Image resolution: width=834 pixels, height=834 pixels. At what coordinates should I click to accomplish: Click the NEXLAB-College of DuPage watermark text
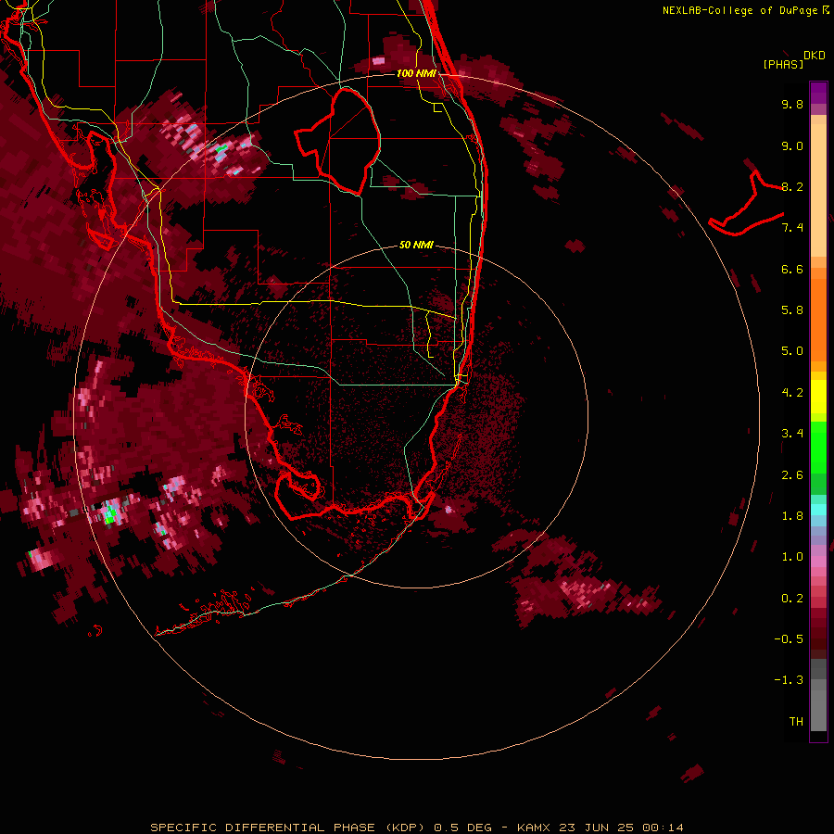[x=746, y=10]
